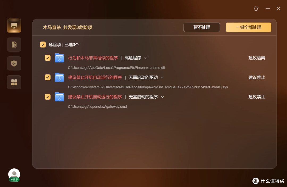Click the gateway.cmd file path
This screenshot has width=287, height=187.
pyautogui.click(x=97, y=106)
